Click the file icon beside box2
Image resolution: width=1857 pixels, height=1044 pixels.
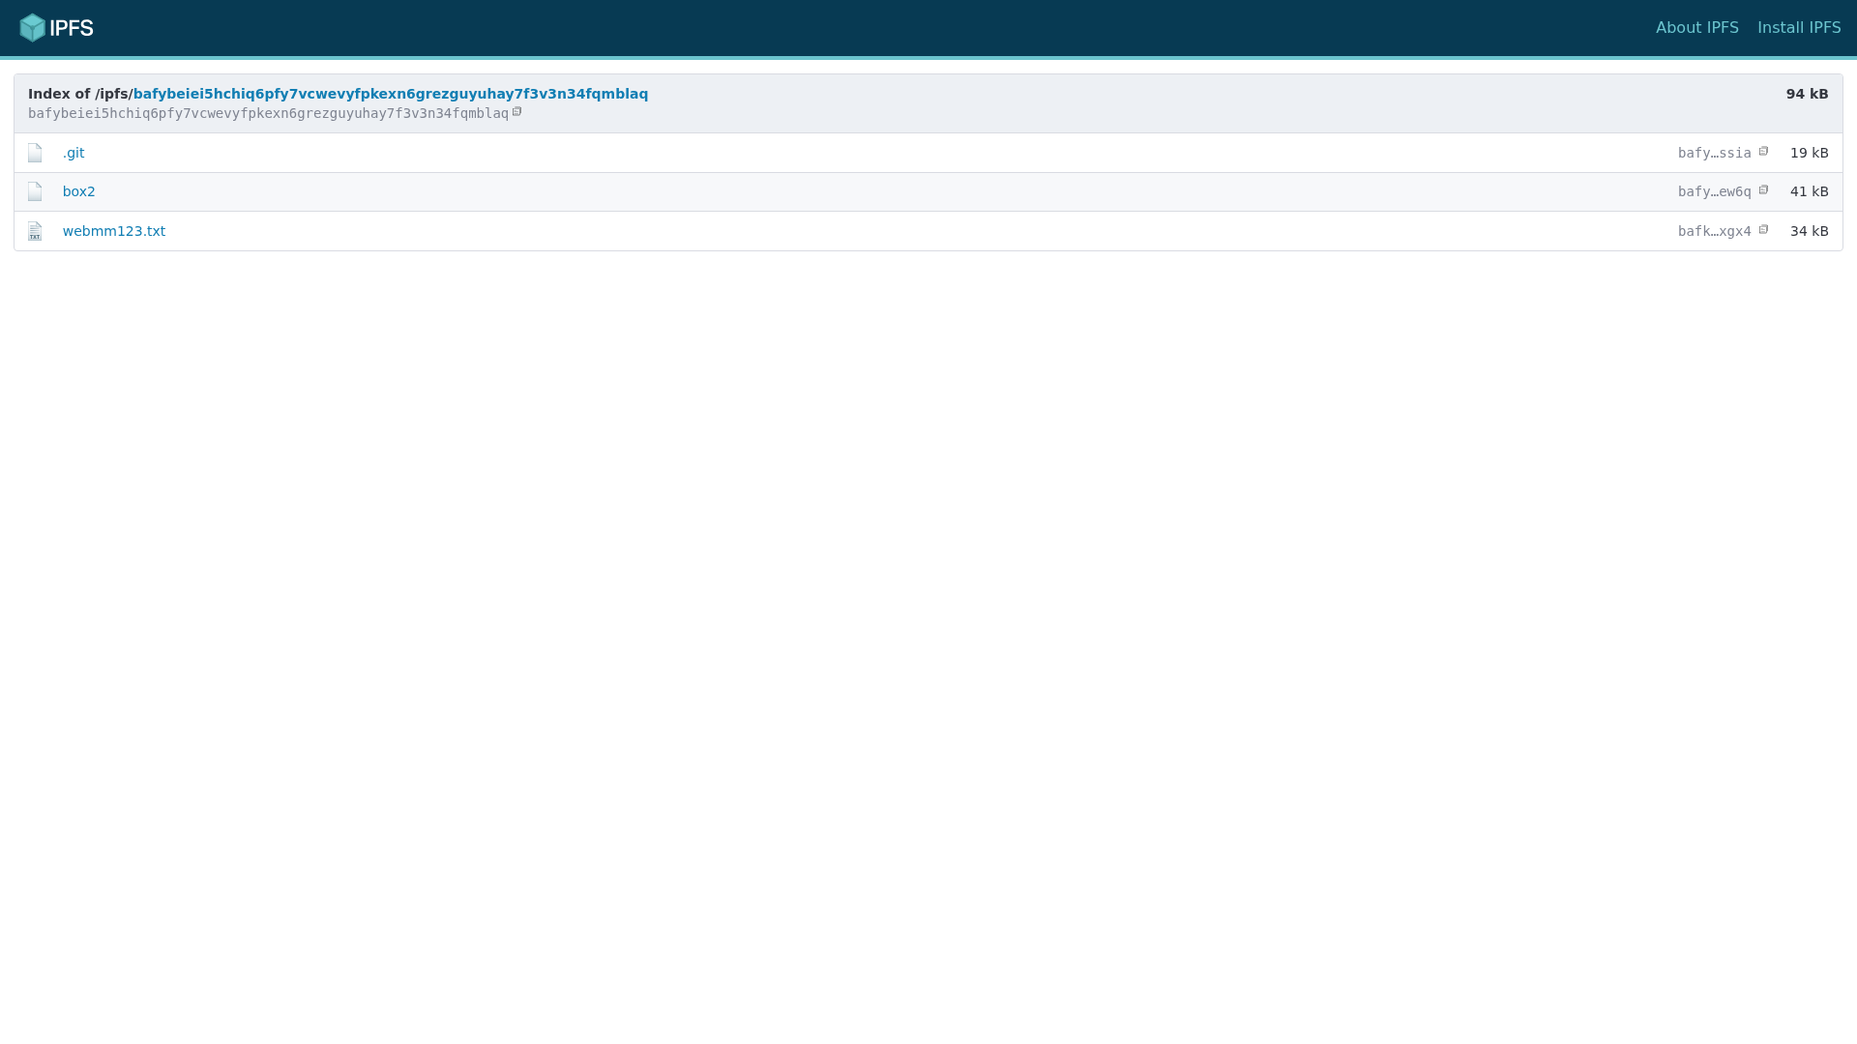pyautogui.click(x=35, y=191)
